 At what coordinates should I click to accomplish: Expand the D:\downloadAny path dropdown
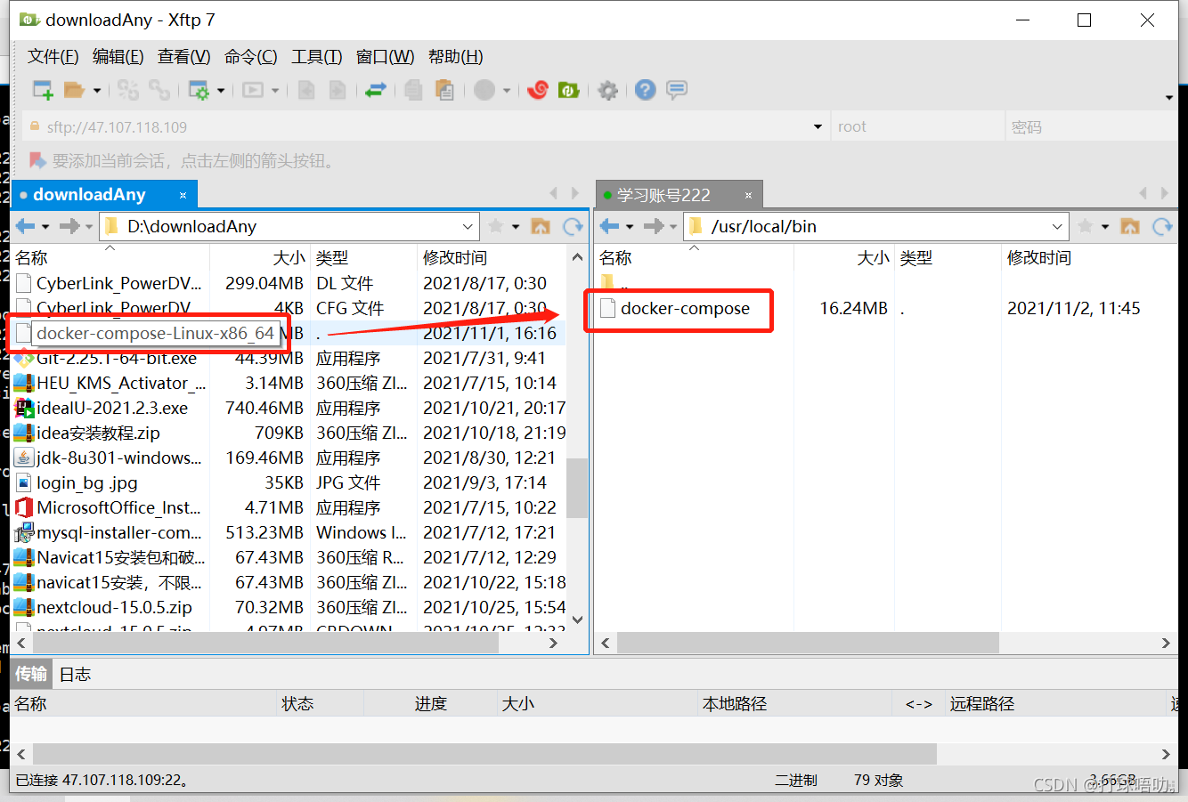[x=468, y=226]
